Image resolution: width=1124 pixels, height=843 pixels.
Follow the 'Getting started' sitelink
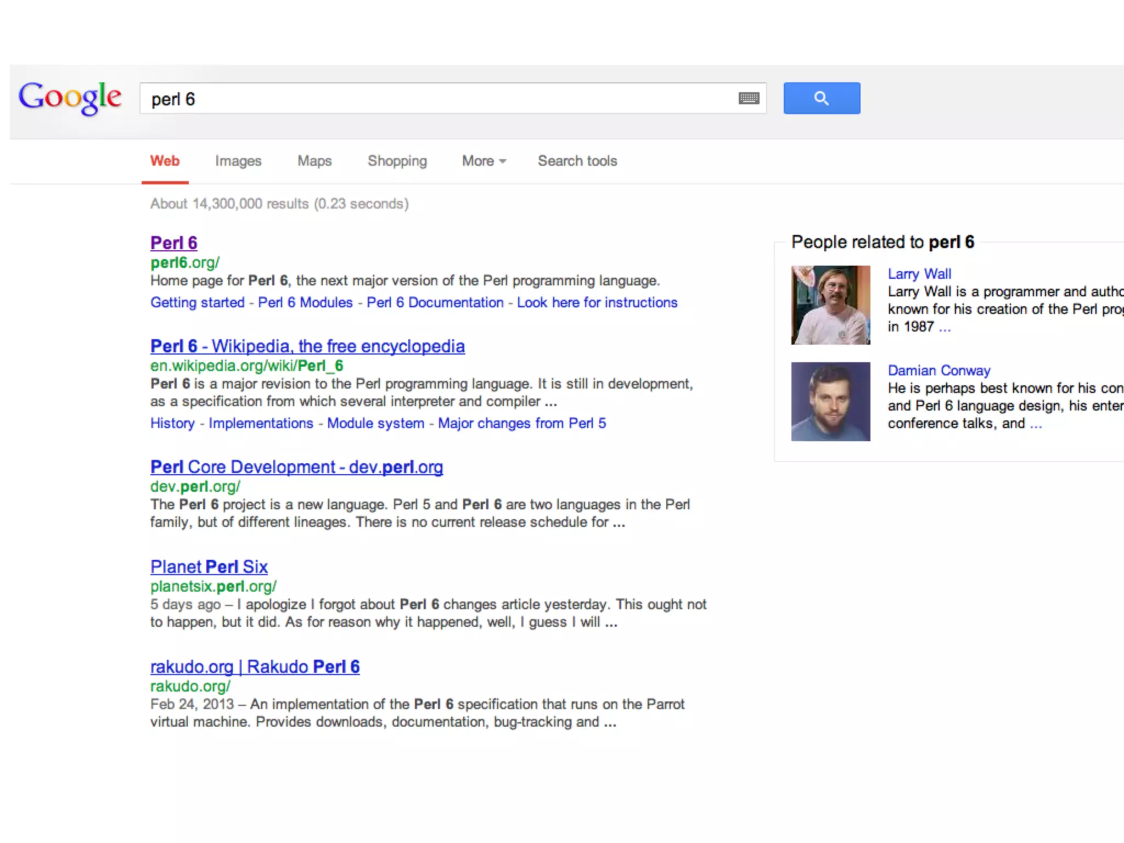197,302
